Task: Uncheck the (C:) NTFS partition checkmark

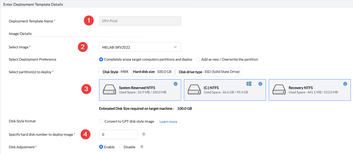Action: pos(260,84)
